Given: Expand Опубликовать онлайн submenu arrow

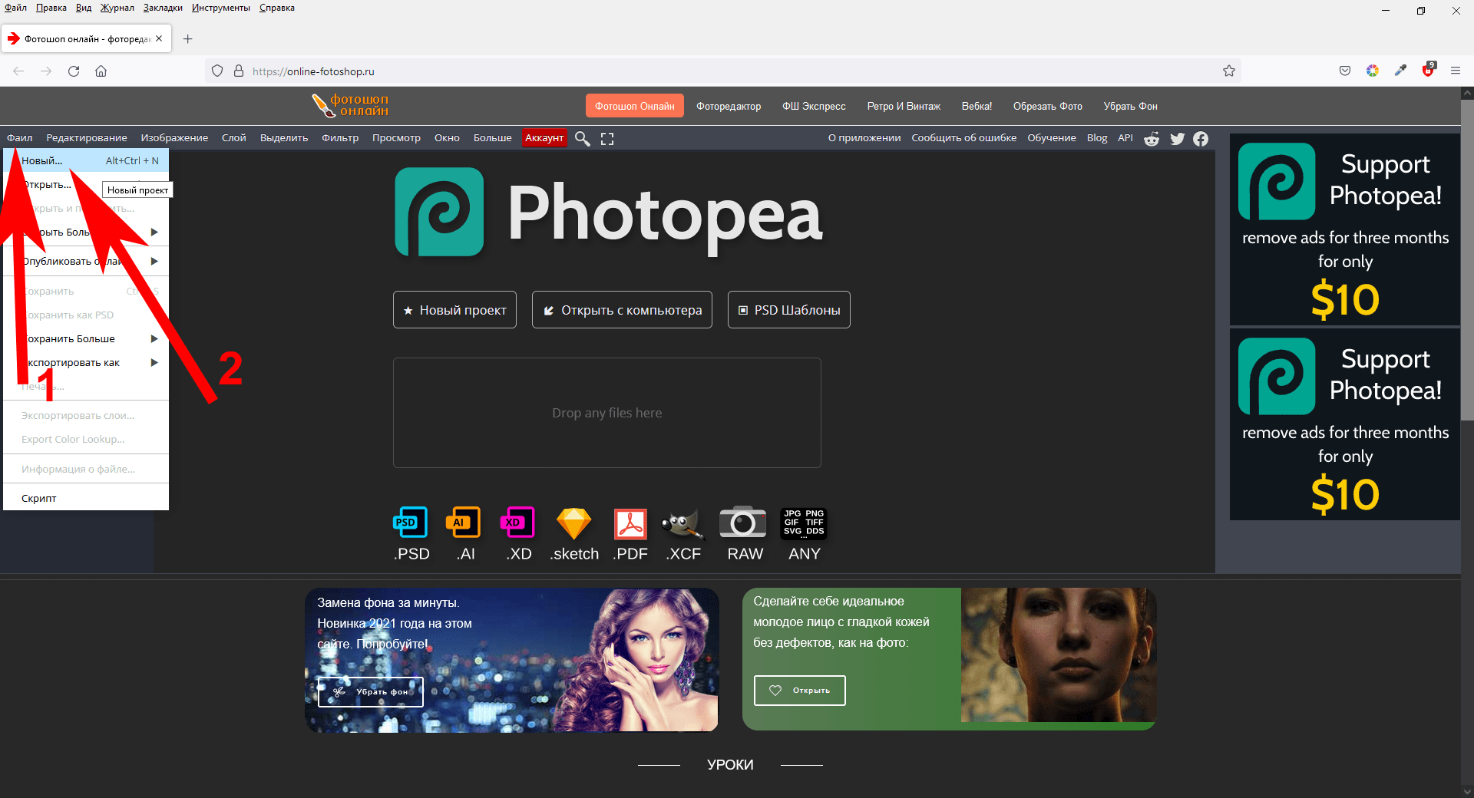Looking at the screenshot, I should click(x=154, y=262).
